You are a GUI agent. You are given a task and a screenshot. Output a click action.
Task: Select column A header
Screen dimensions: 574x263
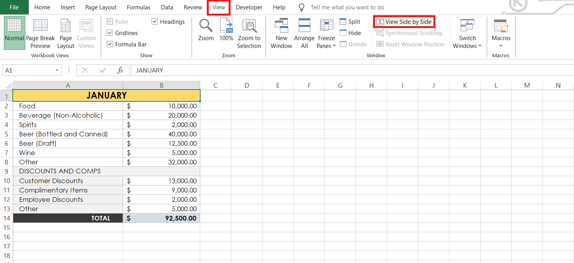coord(68,85)
